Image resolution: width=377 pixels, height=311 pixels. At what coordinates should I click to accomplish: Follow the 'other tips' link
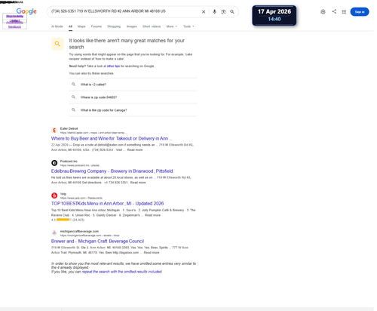[113, 66]
